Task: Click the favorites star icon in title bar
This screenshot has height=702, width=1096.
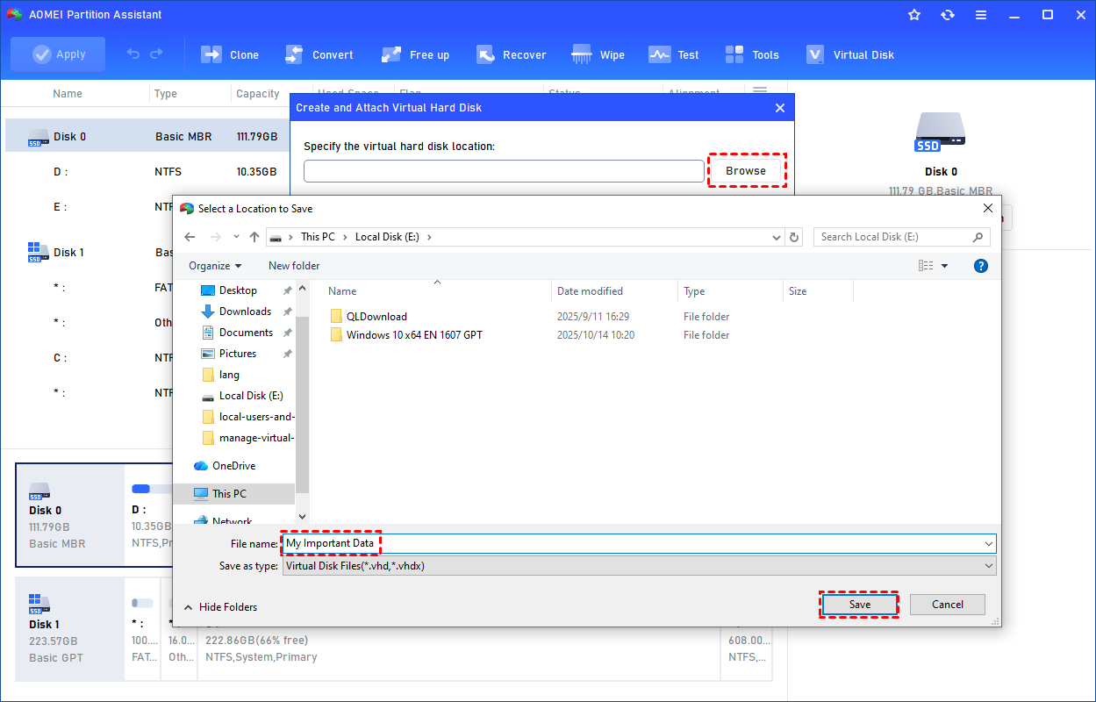Action: tap(914, 15)
